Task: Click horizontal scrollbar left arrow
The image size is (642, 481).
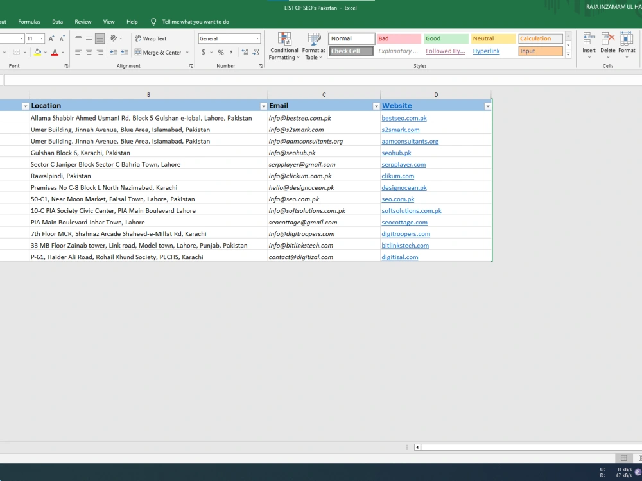Action: point(417,448)
